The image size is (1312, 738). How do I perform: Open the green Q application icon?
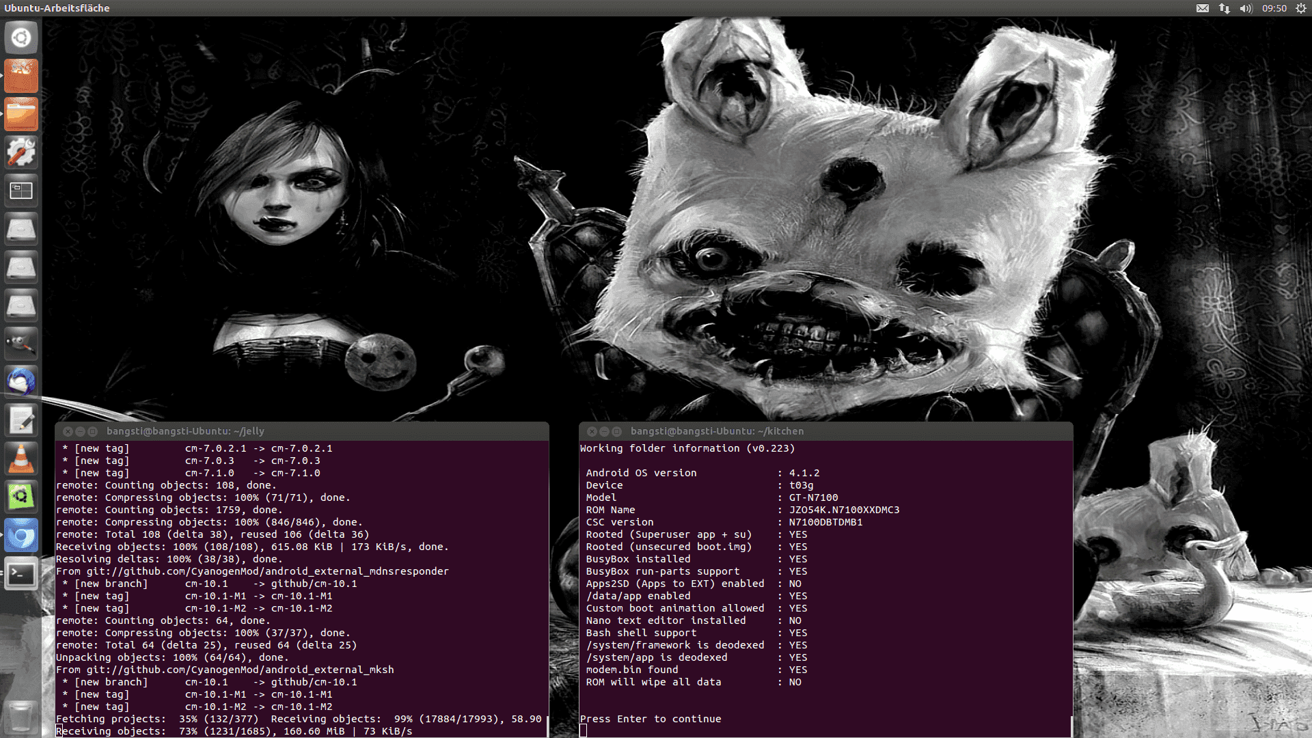click(21, 497)
